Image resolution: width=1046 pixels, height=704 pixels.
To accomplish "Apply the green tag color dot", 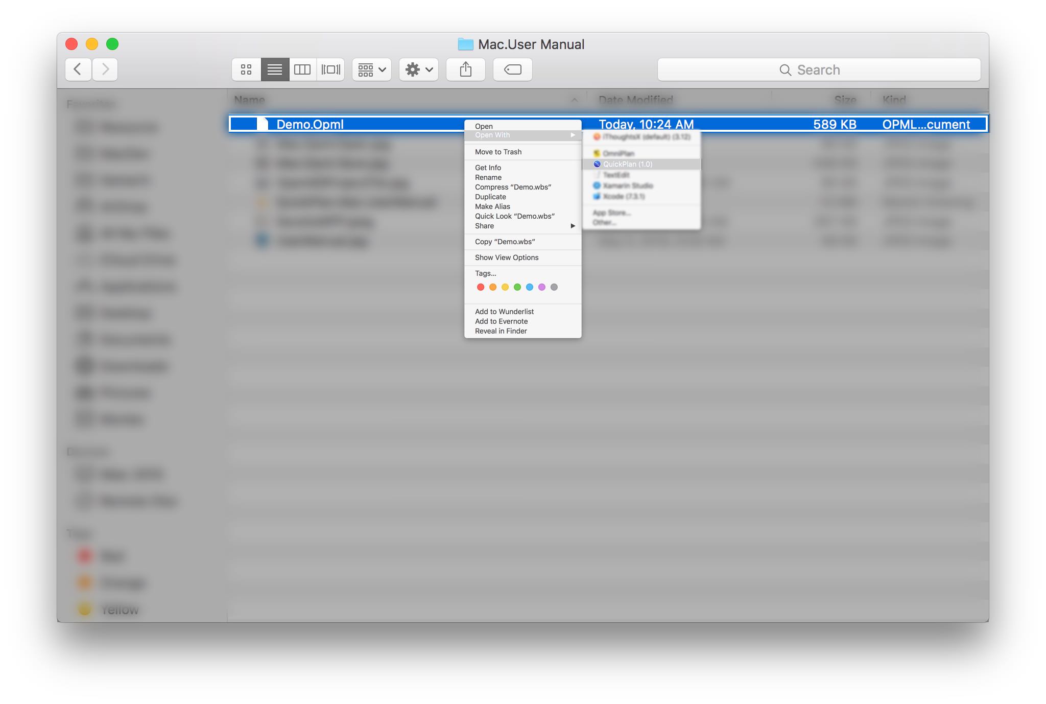I will (x=517, y=287).
